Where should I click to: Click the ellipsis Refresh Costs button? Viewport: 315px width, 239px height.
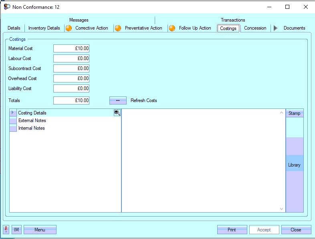(118, 100)
